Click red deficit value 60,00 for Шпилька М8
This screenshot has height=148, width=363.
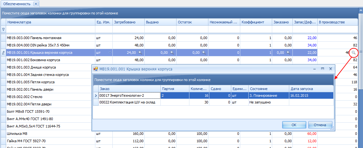pyautogui.click(x=312, y=134)
